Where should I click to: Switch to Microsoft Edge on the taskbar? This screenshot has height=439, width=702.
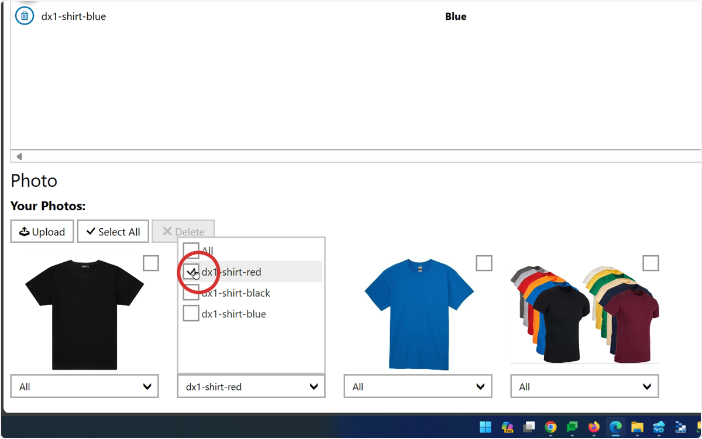(615, 427)
